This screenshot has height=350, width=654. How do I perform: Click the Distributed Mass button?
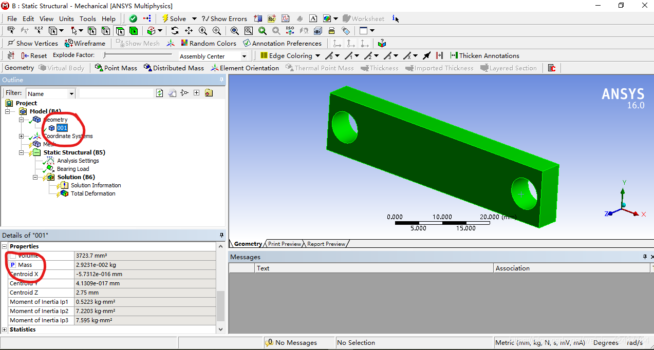point(178,67)
